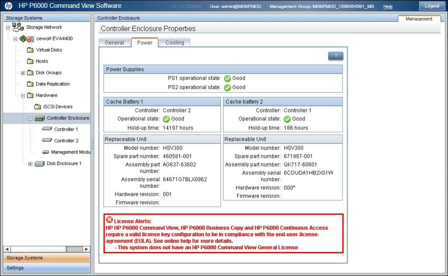
Task: Click the Virtual Disks folder icon
Action: [x=30, y=50]
